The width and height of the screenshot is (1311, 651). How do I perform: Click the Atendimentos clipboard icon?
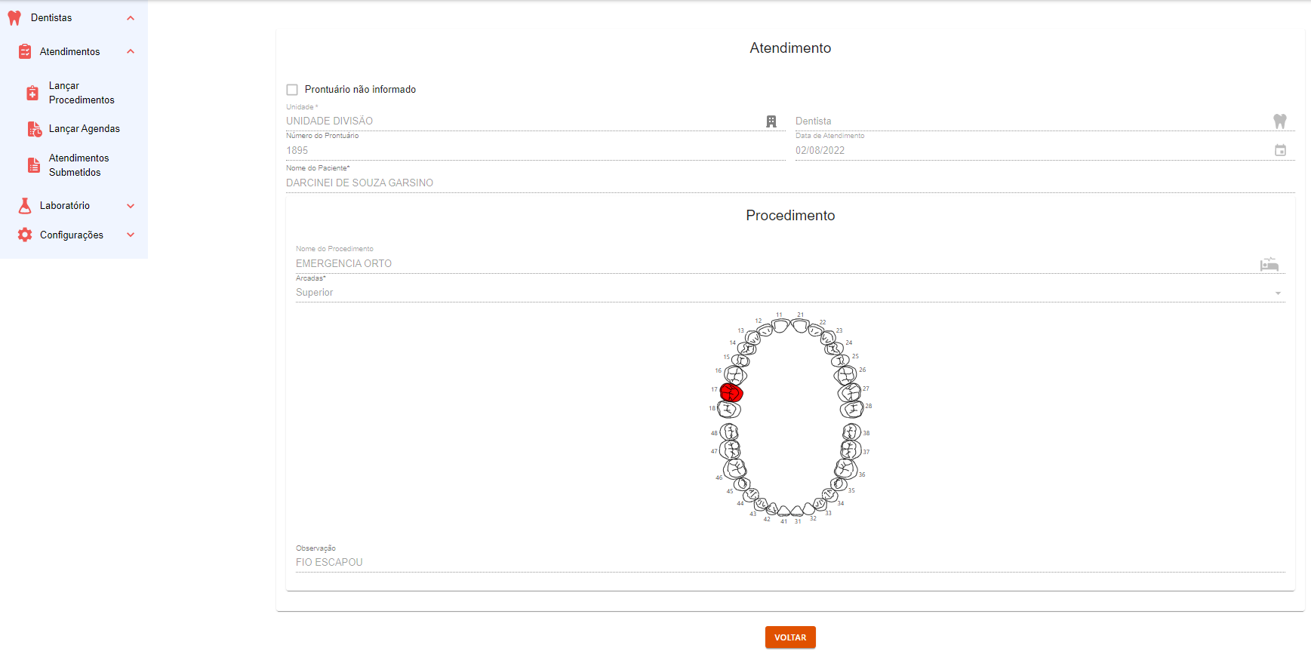tap(25, 51)
